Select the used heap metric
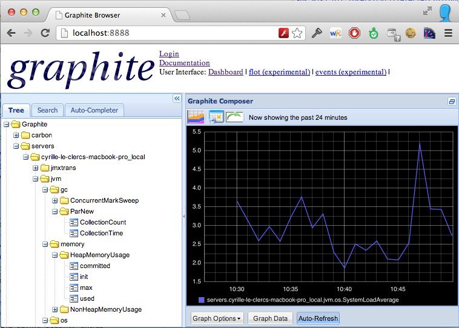Viewport: 459px width, 328px height. pyautogui.click(x=87, y=298)
